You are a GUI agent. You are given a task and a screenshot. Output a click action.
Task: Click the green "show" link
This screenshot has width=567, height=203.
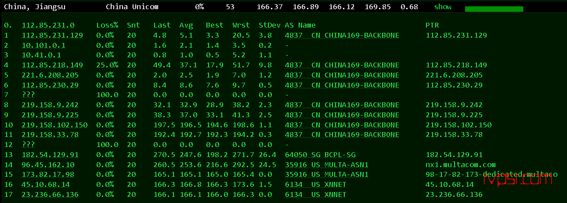[x=443, y=7]
